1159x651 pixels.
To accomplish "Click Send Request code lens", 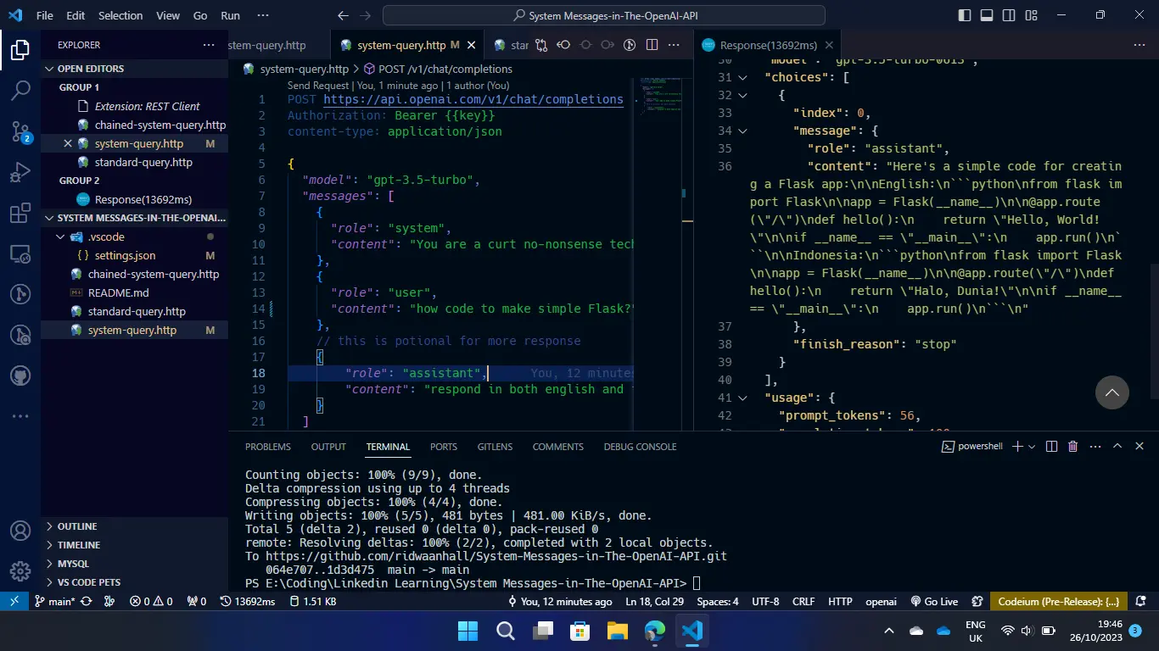I will point(318,86).
